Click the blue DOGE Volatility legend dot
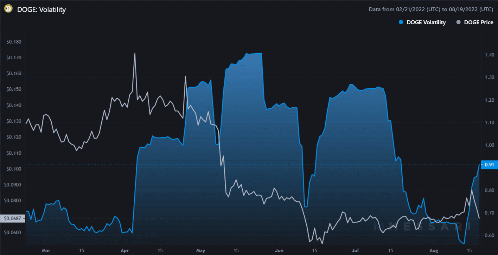This screenshot has height=255, width=498. tap(401, 22)
